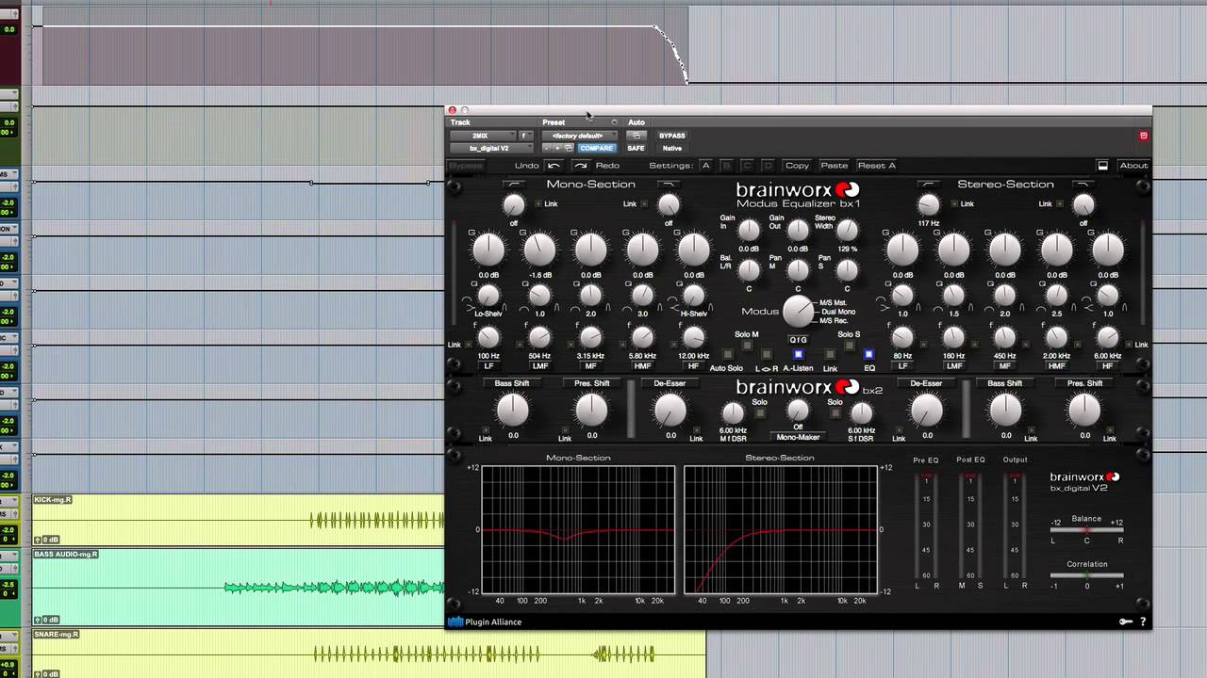Click the left De-Esser knob
Image resolution: width=1207 pixels, height=678 pixels.
(670, 410)
